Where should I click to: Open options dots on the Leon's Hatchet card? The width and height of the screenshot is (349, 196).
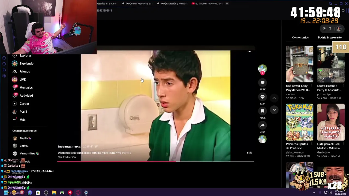343,86
